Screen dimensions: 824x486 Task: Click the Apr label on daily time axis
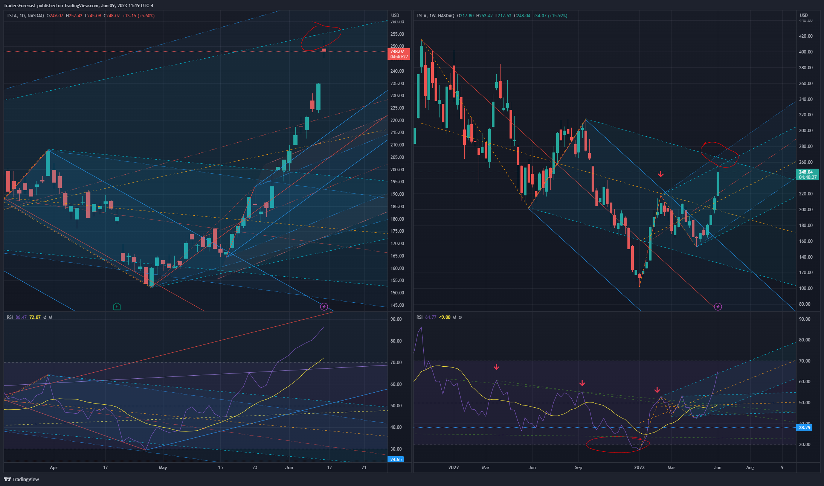tap(53, 468)
